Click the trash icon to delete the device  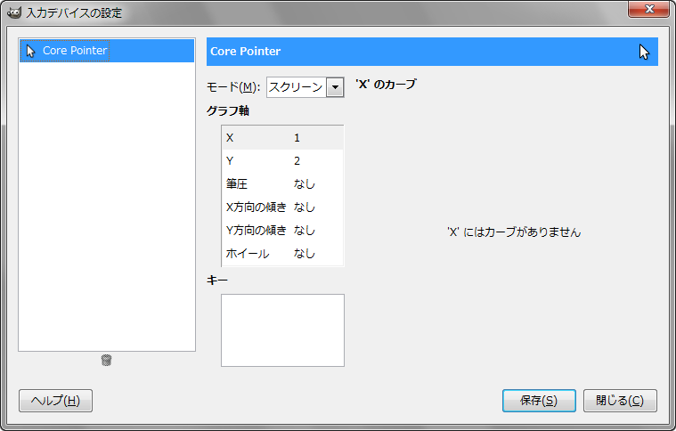(107, 360)
